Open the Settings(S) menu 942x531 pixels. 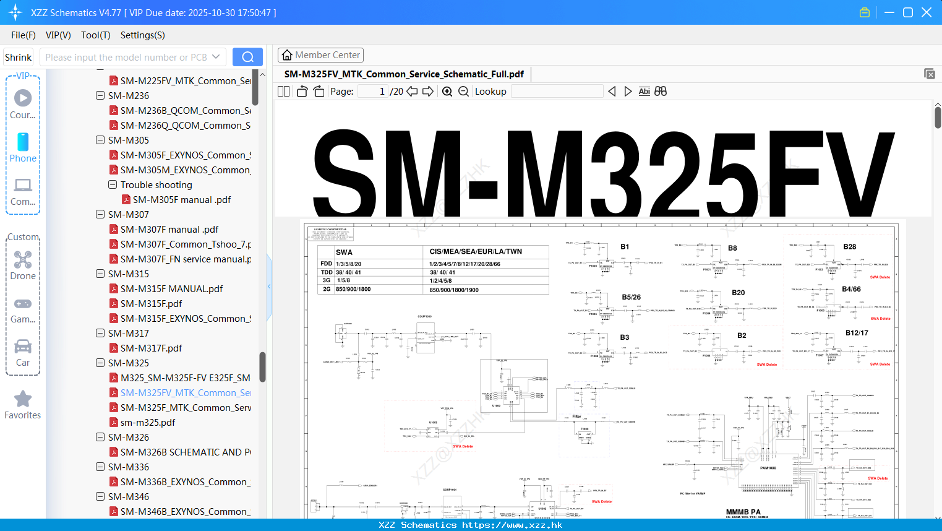(143, 35)
